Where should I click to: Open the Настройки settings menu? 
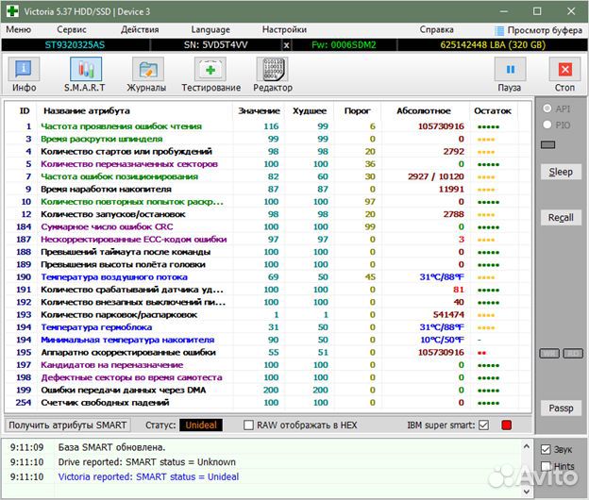click(x=283, y=30)
